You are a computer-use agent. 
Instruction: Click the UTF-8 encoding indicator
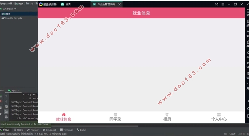pos(241,134)
